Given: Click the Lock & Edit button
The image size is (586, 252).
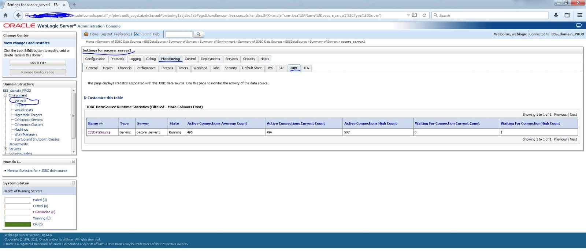Looking at the screenshot, I should coord(38,63).
